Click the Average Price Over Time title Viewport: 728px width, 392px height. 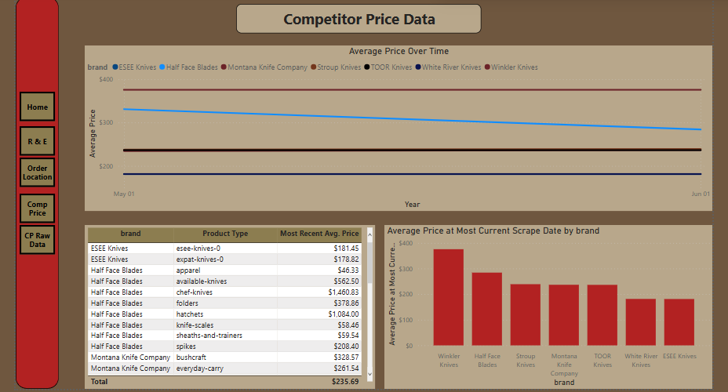coord(399,51)
